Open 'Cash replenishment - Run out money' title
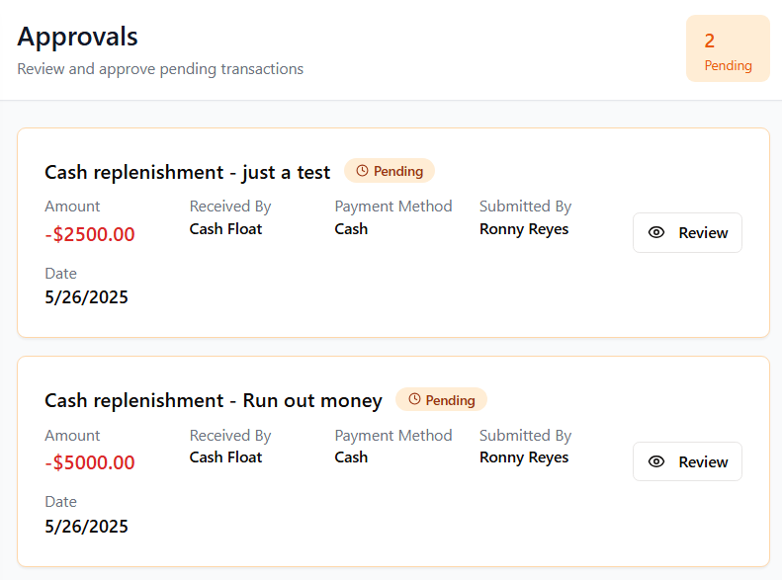The image size is (782, 580). (214, 401)
